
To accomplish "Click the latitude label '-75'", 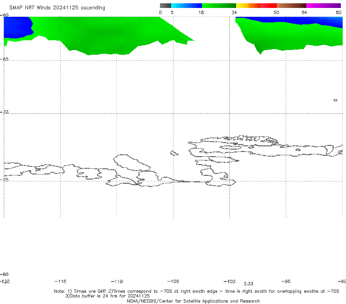I will 4,180.
